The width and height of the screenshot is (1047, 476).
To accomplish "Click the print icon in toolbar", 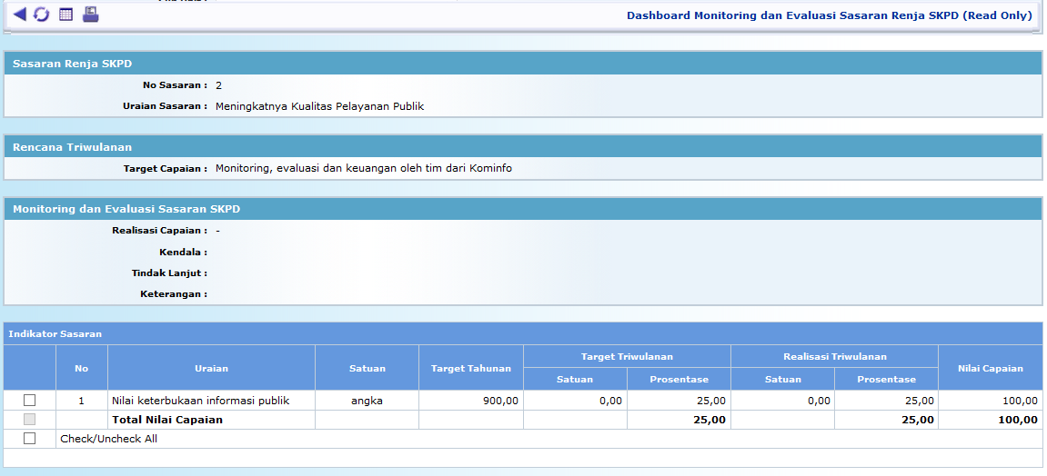I will point(90,15).
